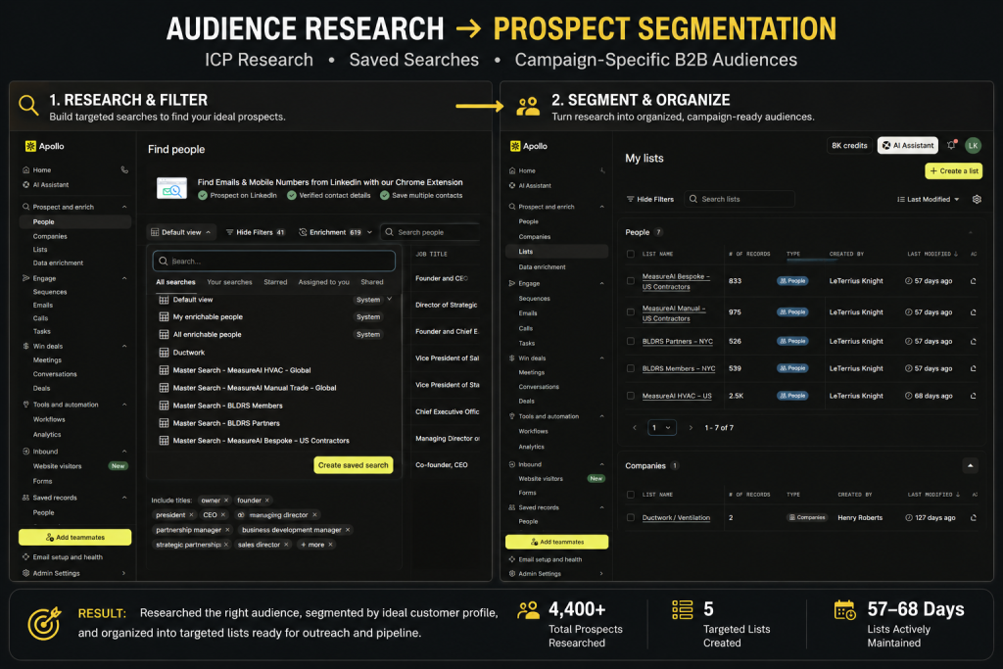Click the grid icon beside Ductwork saved search
Viewport: 1003px width, 669px height.
164,353
